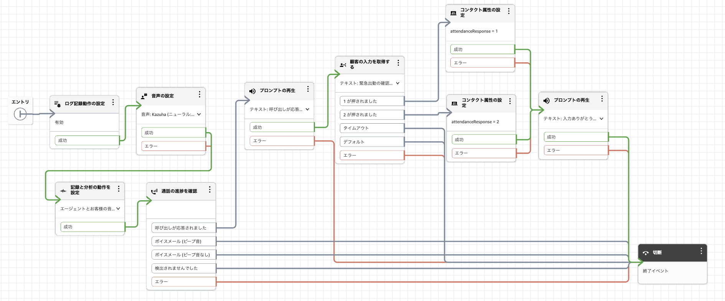The image size is (725, 301).
Task: Select エラー branch of attendanceResponse = 2 block
Action: (484, 153)
